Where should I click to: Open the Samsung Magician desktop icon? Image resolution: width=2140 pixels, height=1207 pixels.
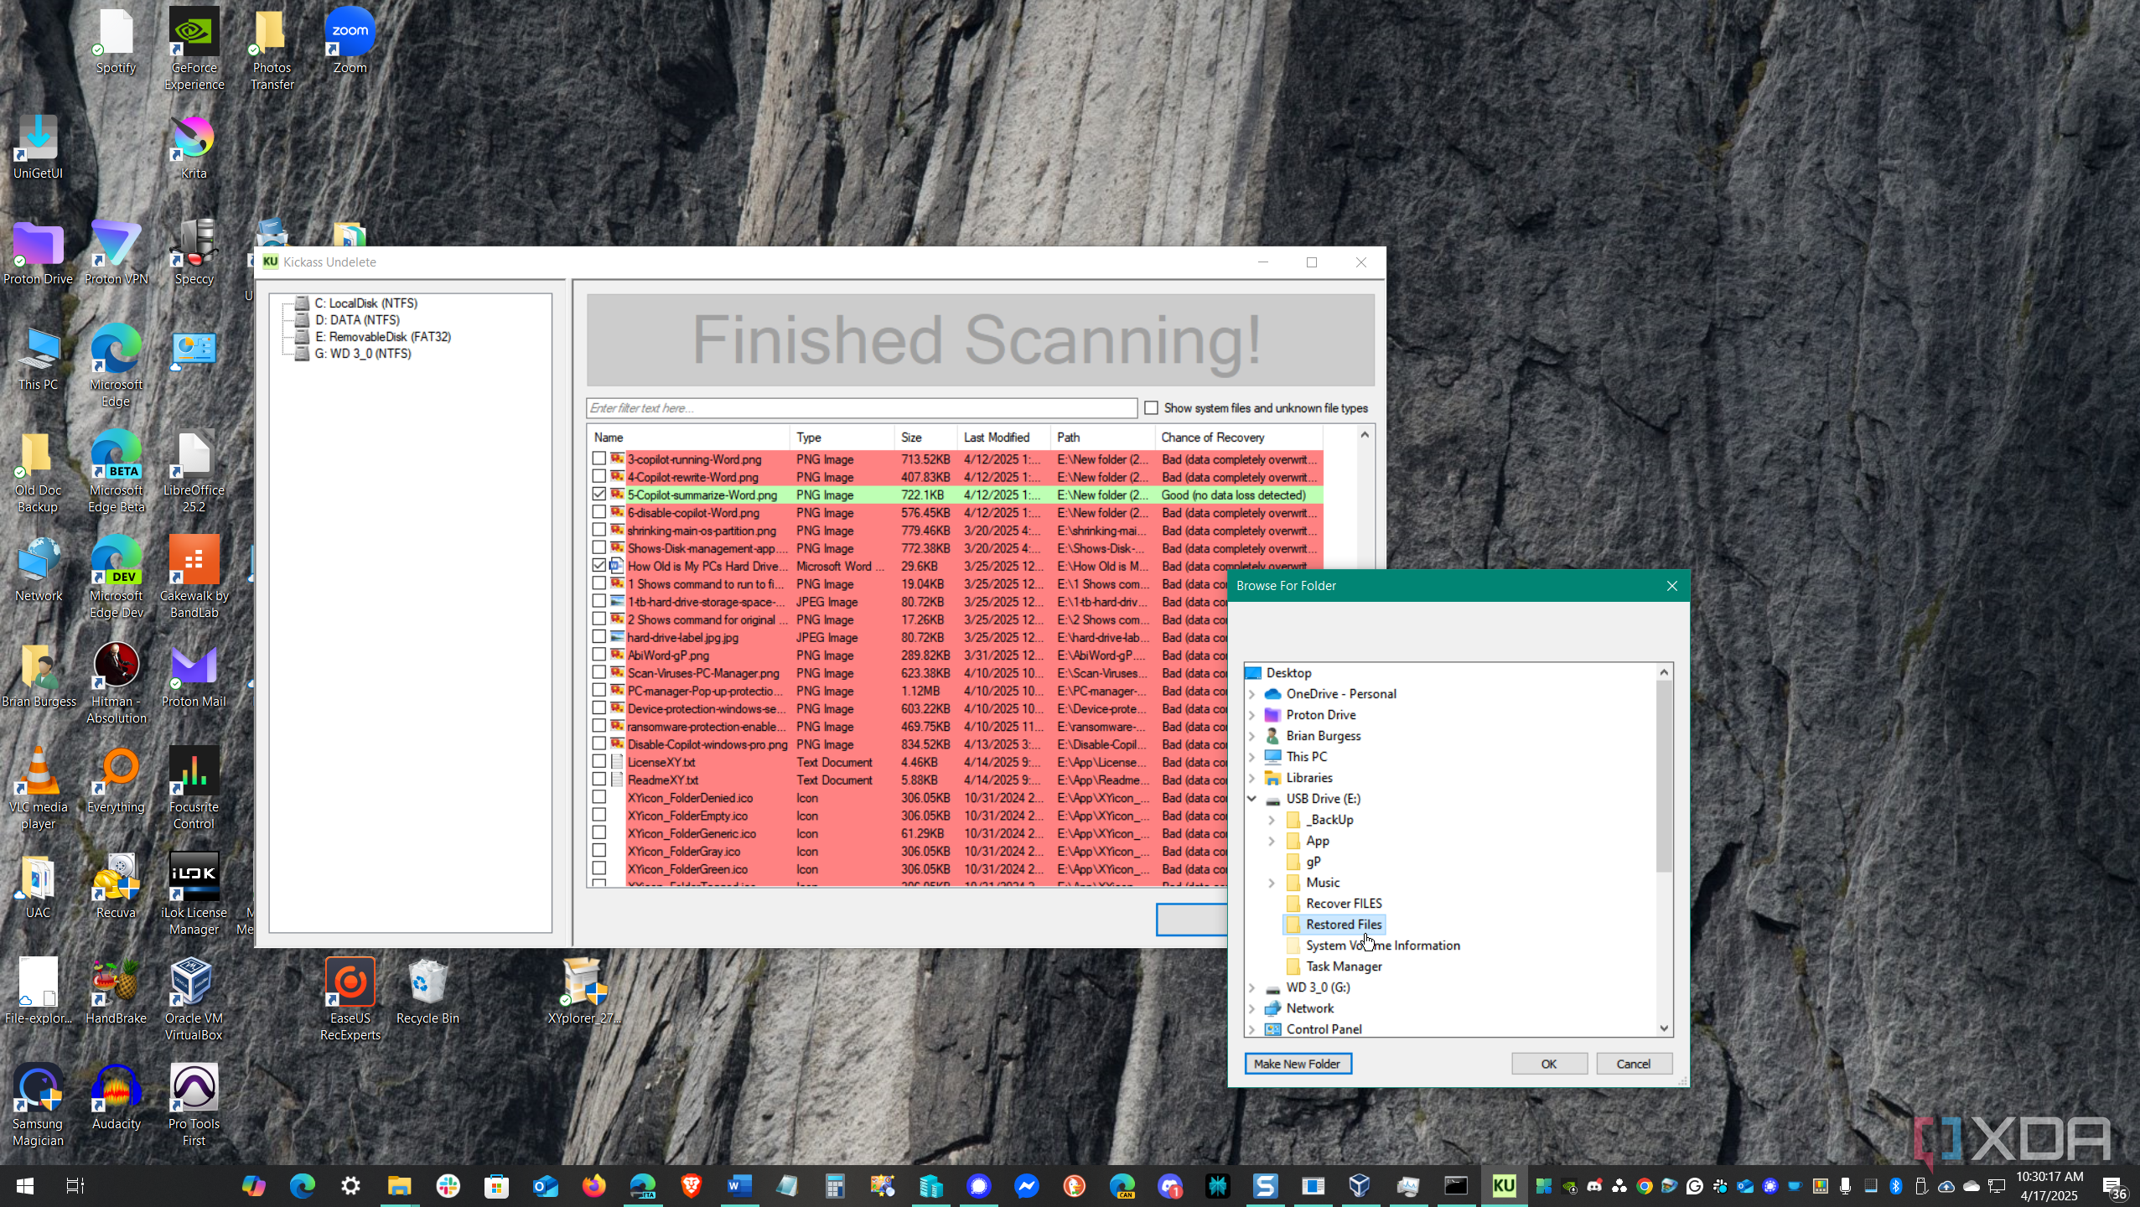[x=38, y=1104]
